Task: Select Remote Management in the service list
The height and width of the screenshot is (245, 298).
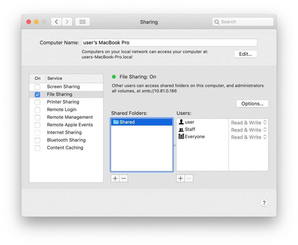Action: pos(66,117)
